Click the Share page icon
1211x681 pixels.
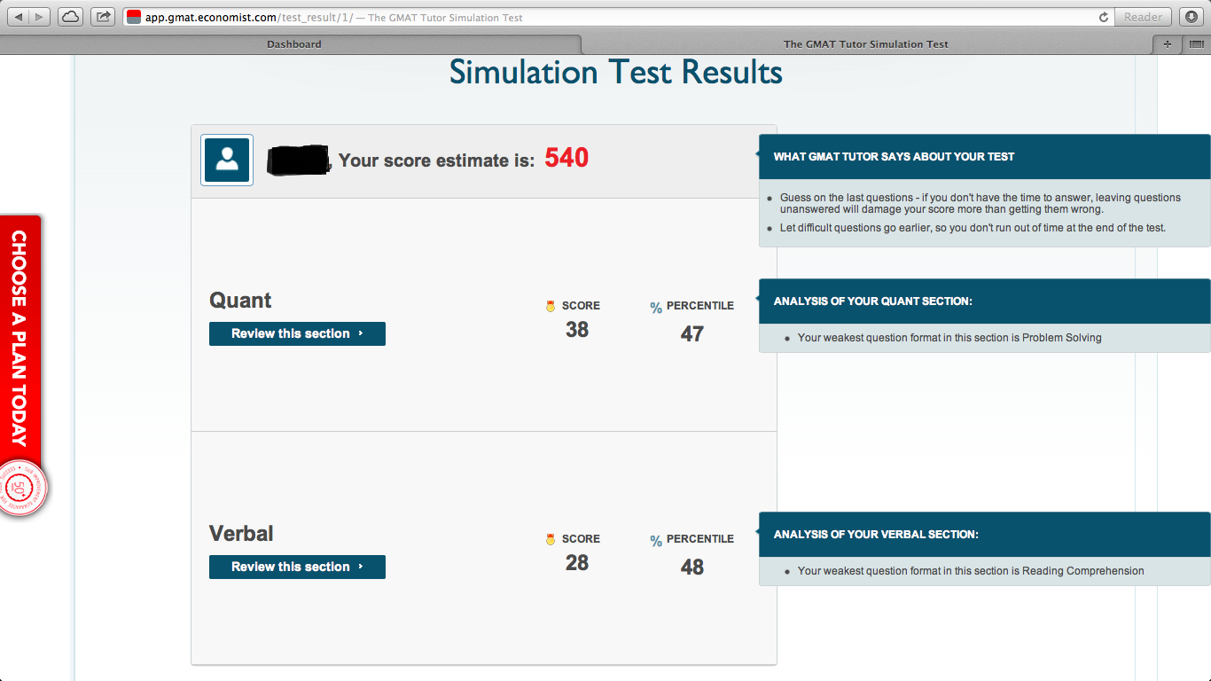(103, 17)
